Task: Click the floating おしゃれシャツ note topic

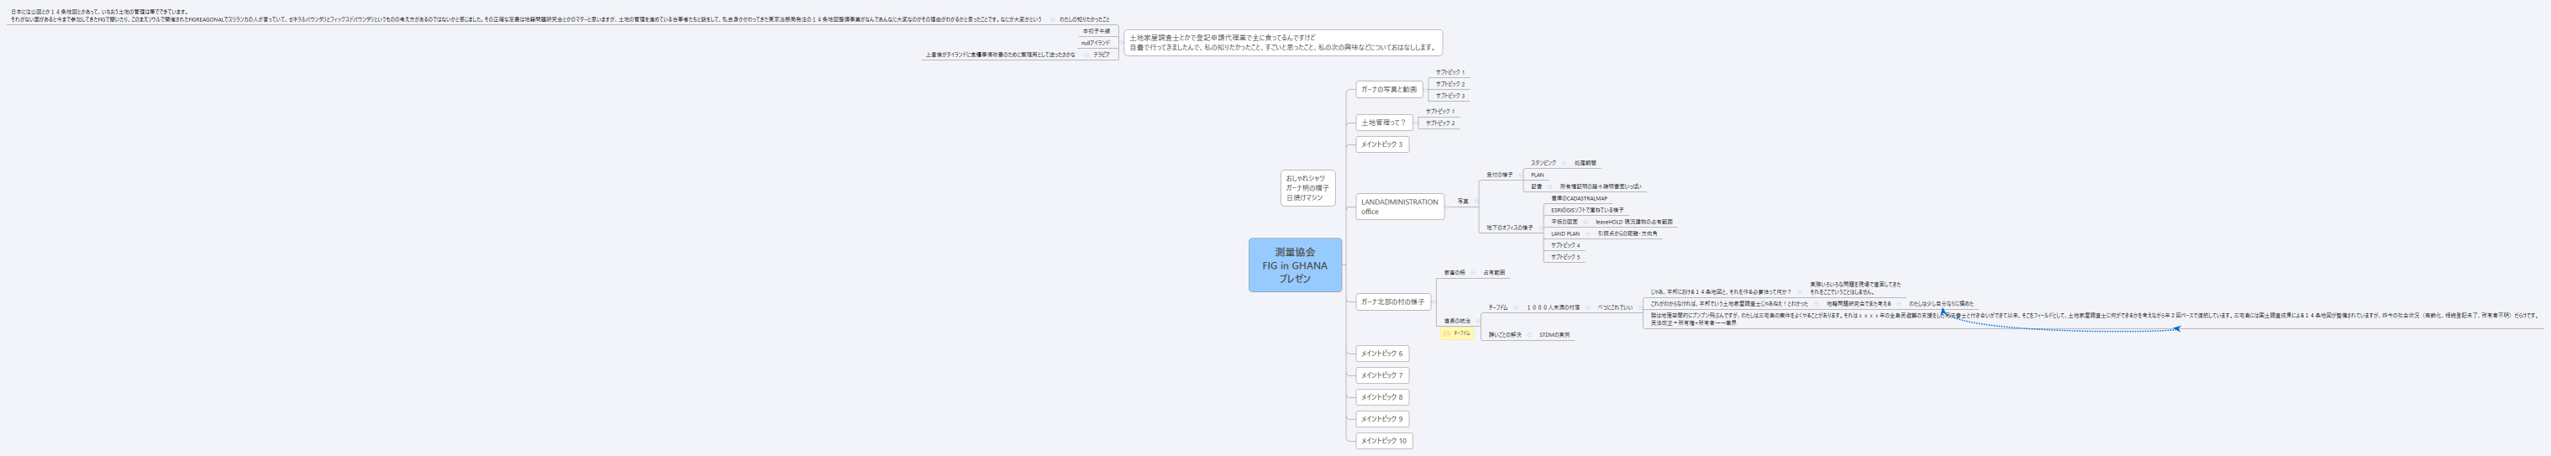Action: (1307, 188)
